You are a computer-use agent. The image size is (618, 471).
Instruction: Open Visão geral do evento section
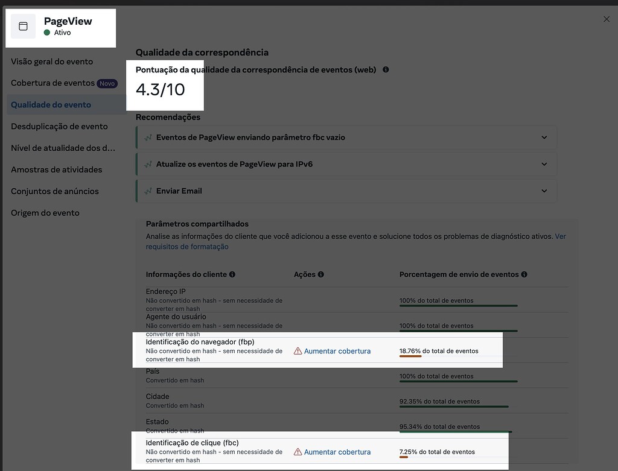click(x=52, y=62)
